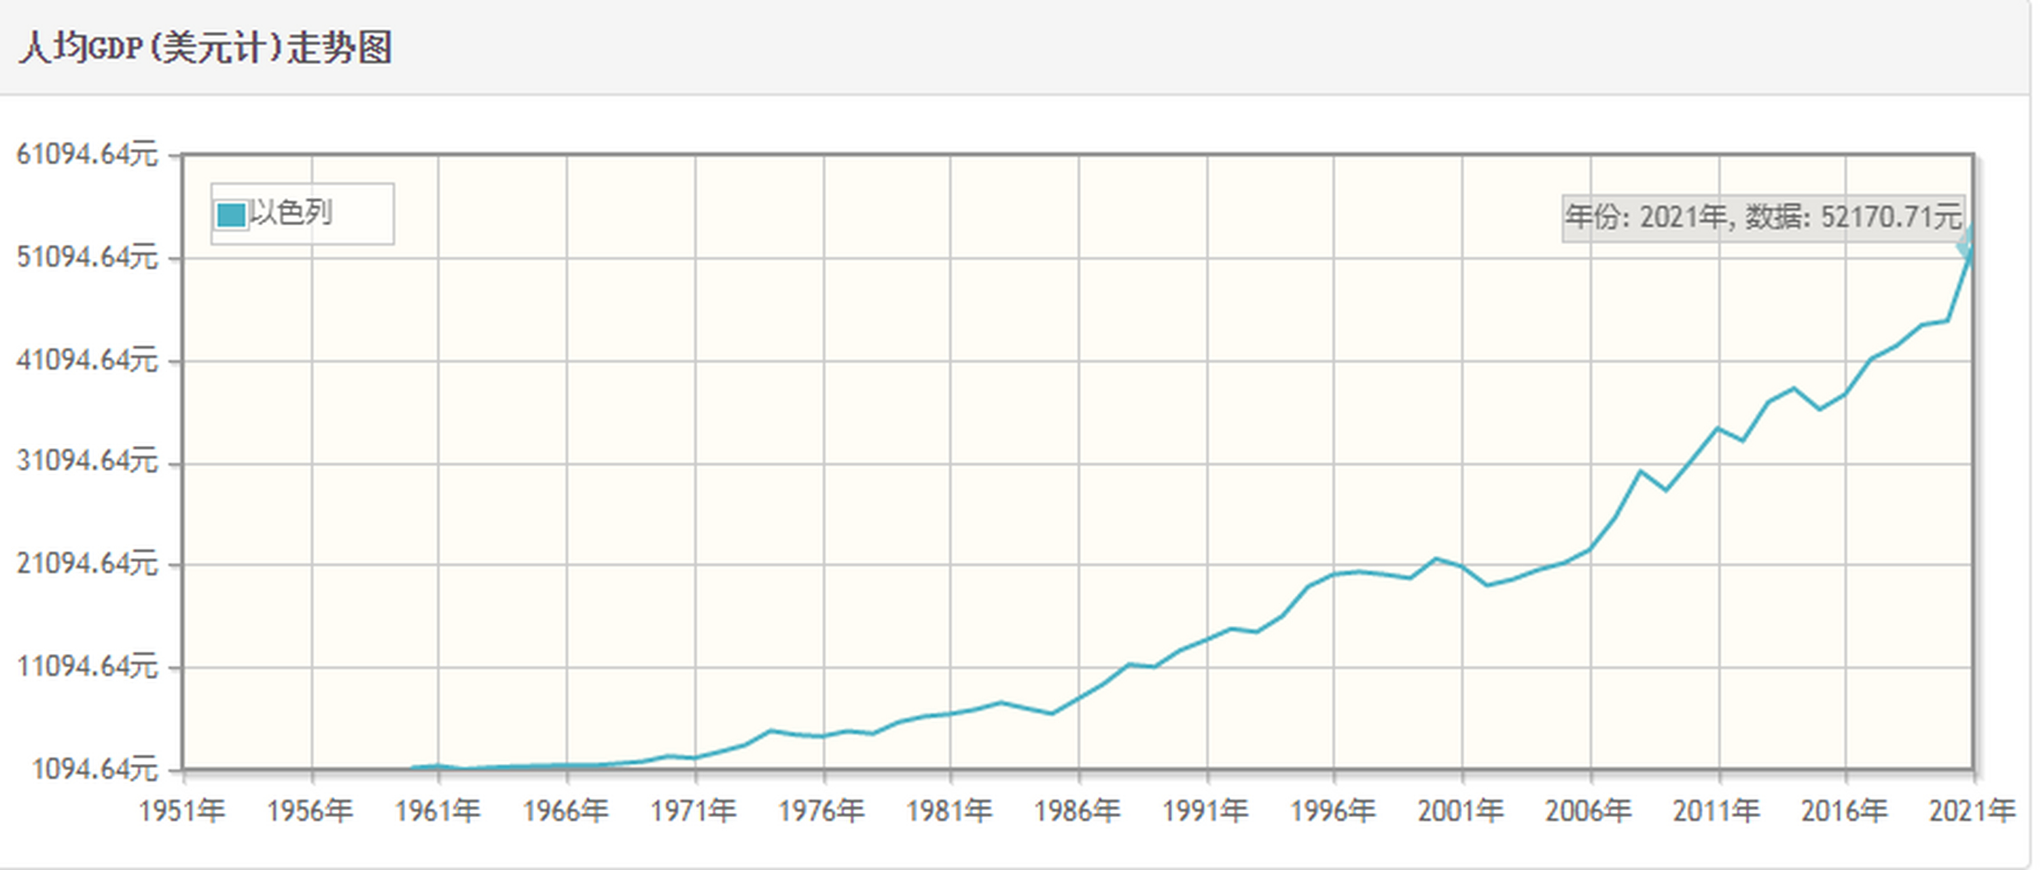Click the 2021 data point marker
The width and height of the screenshot is (2041, 870).
coord(1969,247)
